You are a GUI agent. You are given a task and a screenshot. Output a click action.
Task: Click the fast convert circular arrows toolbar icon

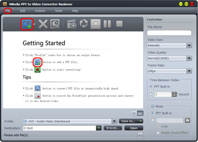[x=83, y=24]
